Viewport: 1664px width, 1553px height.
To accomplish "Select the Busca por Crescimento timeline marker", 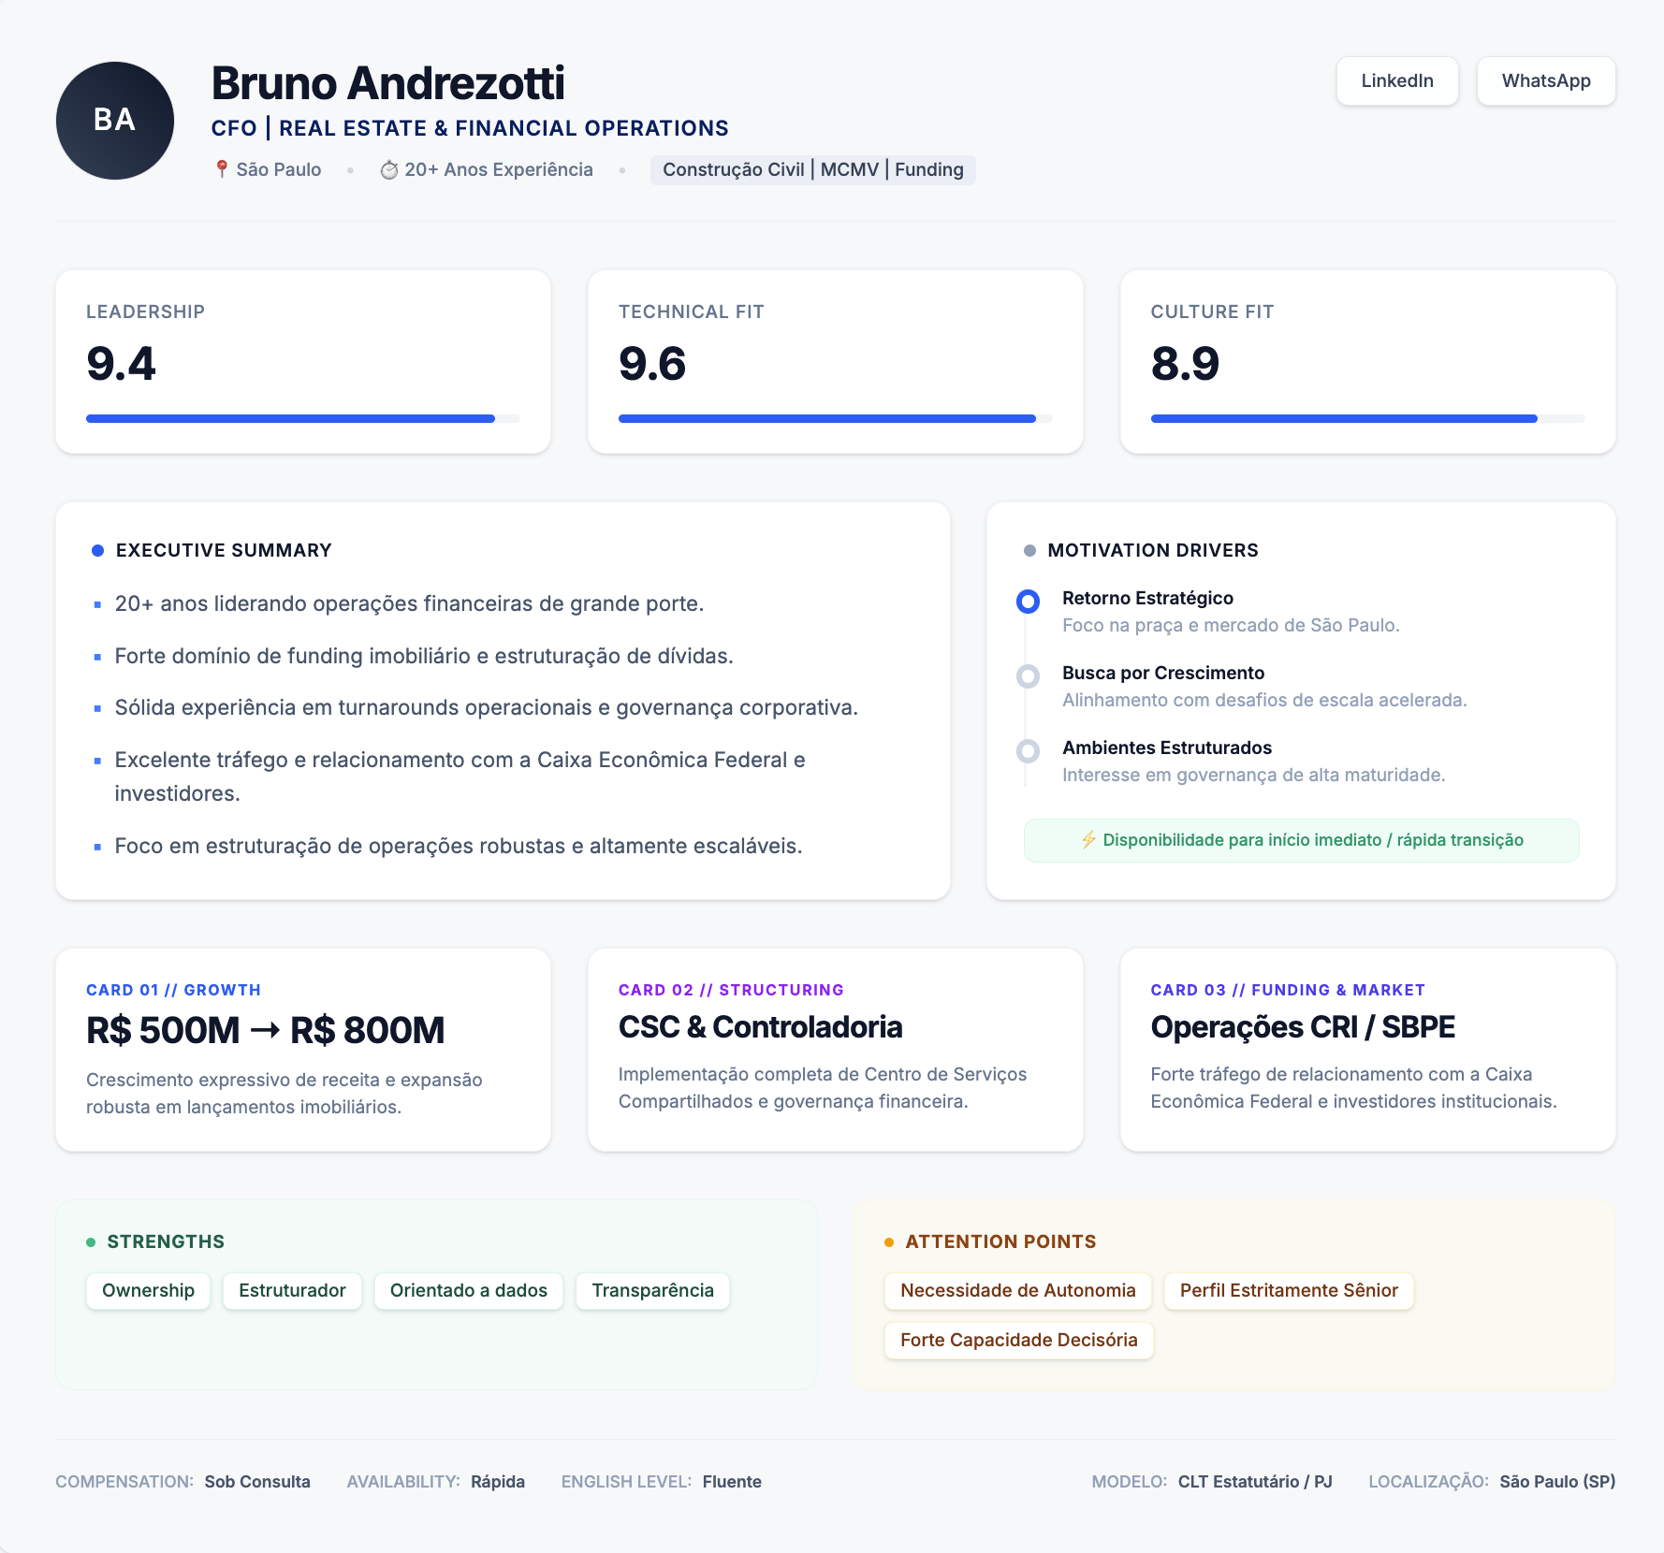I will [1028, 676].
